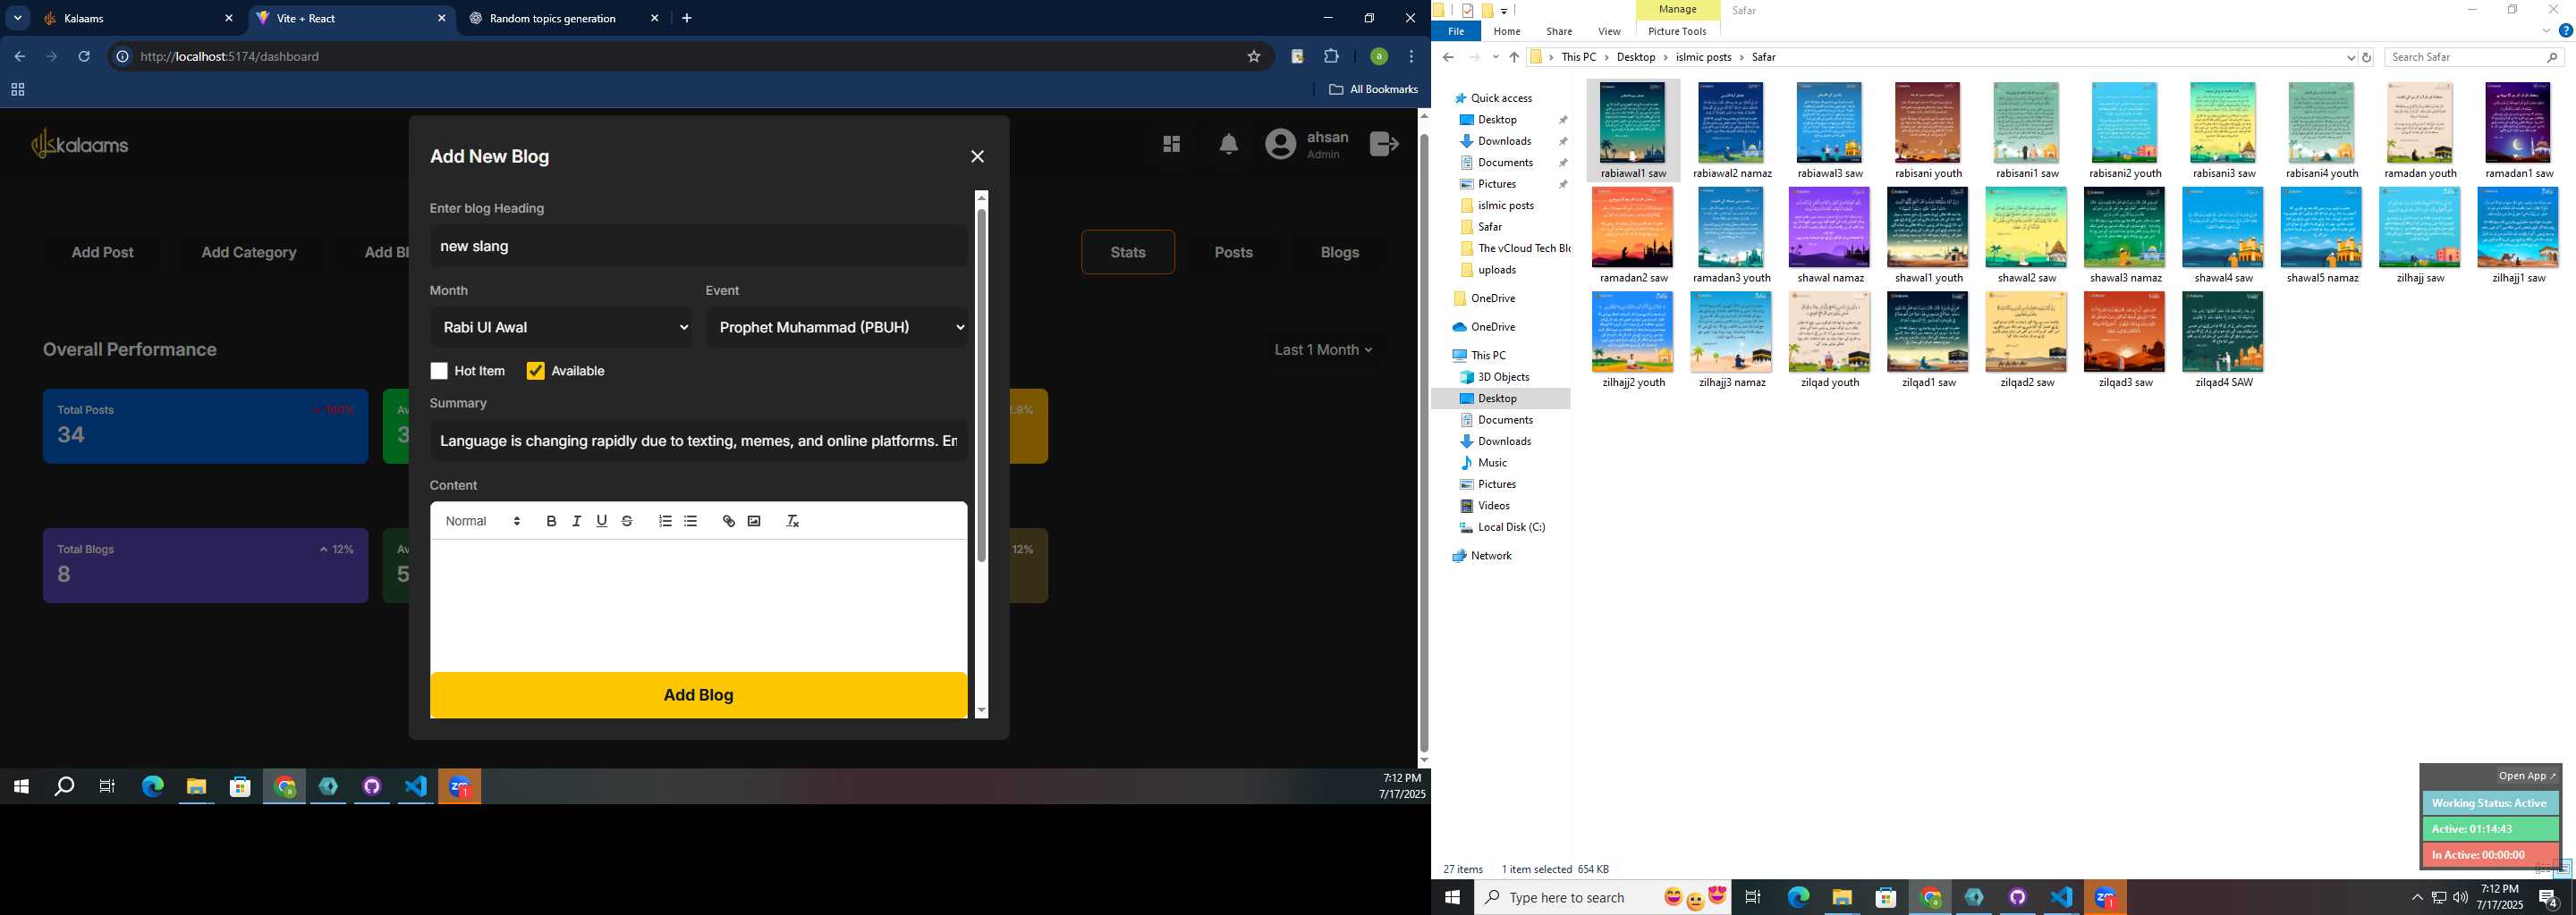Open All Bookmarks folder
This screenshot has height=915, width=2576.
[1373, 90]
